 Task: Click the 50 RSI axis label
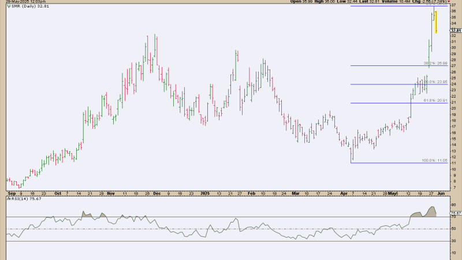453,229
